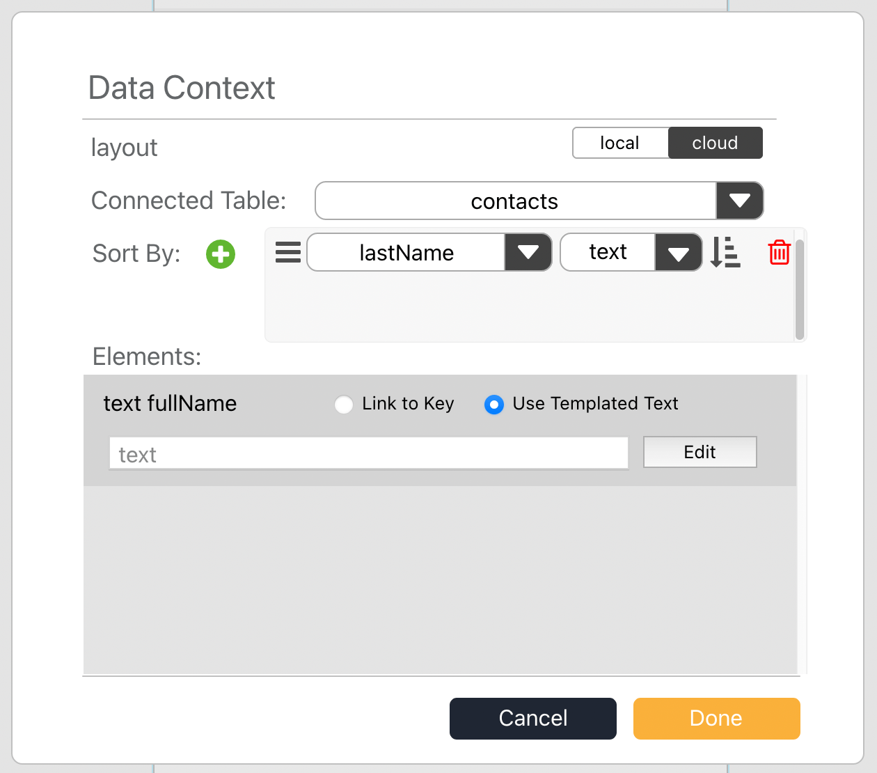Open the text sort type dropdown arrow
The height and width of the screenshot is (773, 877).
678,252
